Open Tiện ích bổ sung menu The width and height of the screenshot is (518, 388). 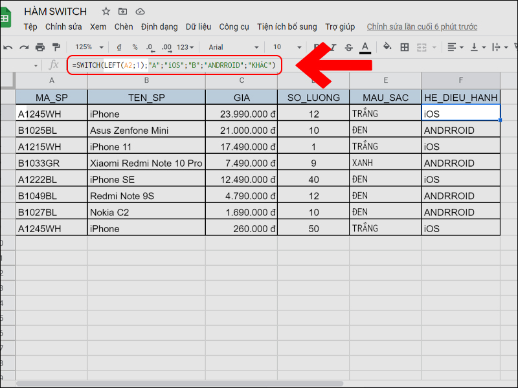(287, 27)
